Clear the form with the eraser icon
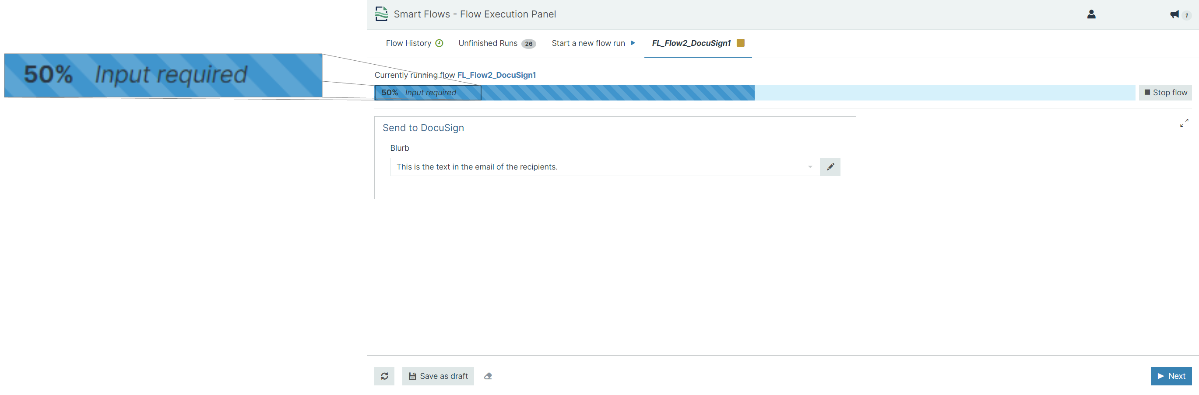The image size is (1199, 395). [488, 376]
